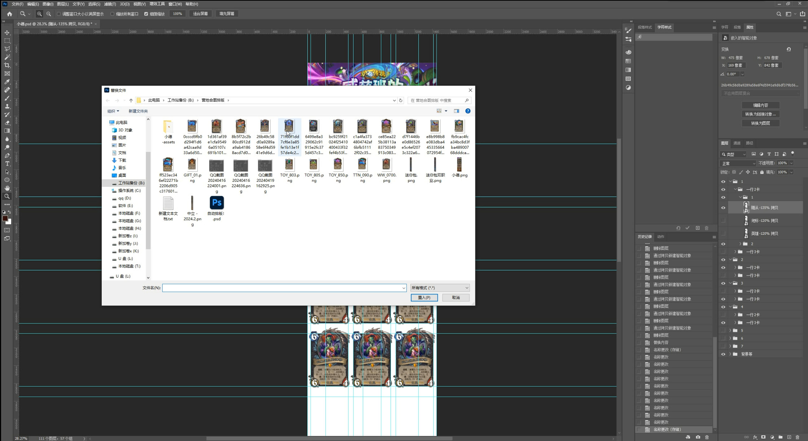
Task: Expand layer group 5 in the Layers panel
Action: coord(730,330)
